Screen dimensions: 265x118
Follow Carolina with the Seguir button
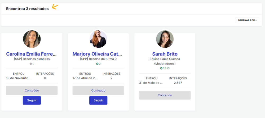[x=32, y=100]
